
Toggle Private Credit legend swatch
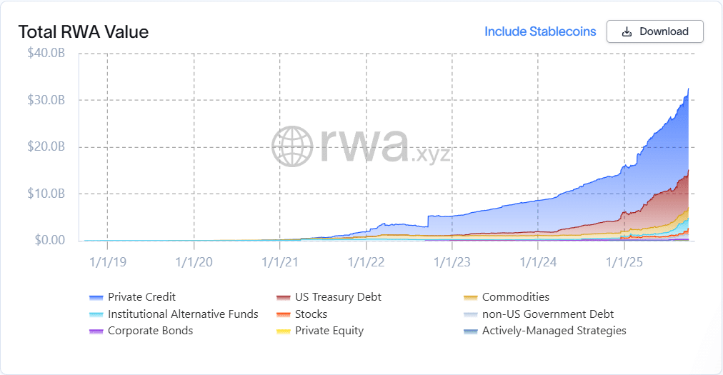96,297
